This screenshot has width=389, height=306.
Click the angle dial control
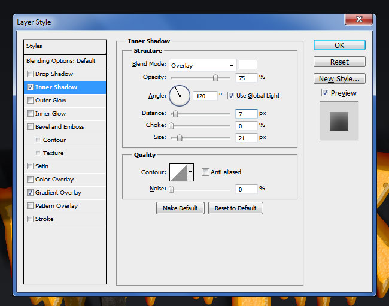tap(180, 95)
